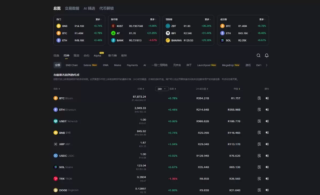Select the 全部 category filter chip
Image resolution: width=320 pixels, height=195 pixels.
pos(58,65)
